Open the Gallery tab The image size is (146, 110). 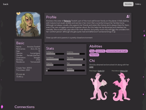click(138, 4)
